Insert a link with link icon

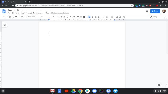tap(78, 17)
